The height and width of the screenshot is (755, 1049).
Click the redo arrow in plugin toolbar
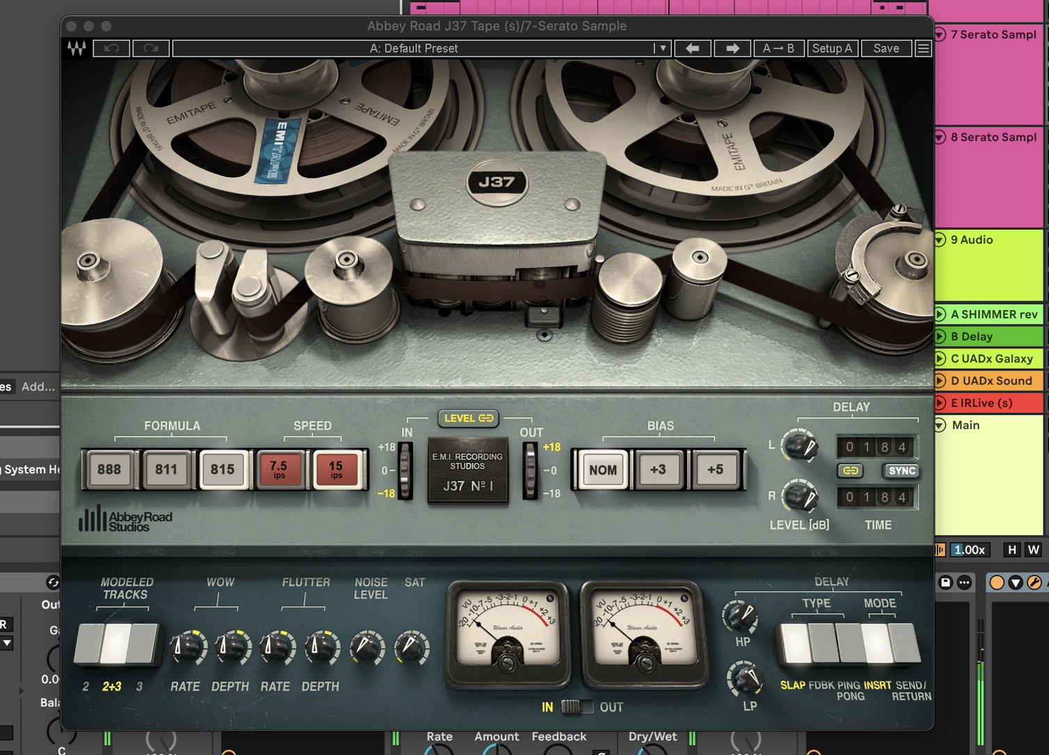coord(151,49)
